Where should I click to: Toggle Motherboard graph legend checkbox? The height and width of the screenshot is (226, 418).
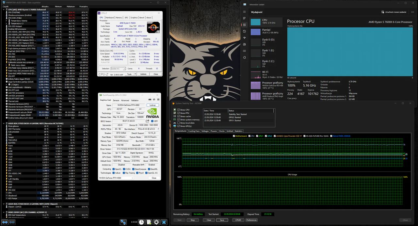click(x=234, y=136)
